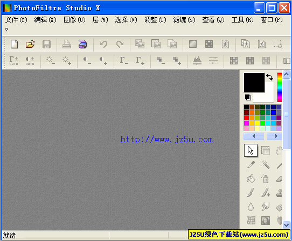
Task: Select the Blur water drop tool
Action: pyautogui.click(x=251, y=206)
